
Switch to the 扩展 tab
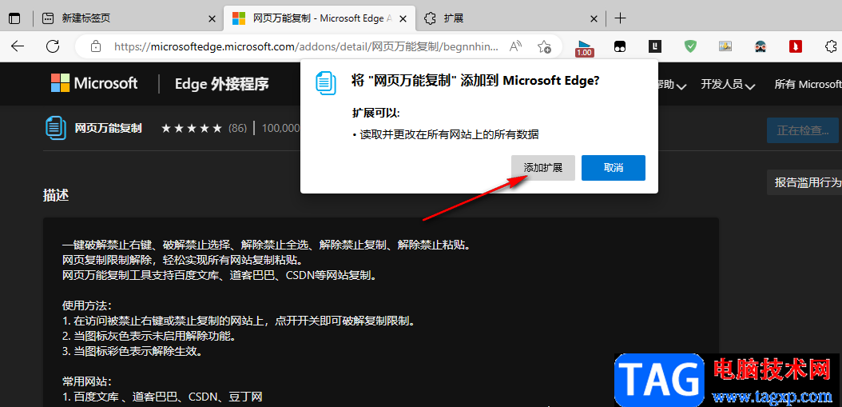click(509, 18)
